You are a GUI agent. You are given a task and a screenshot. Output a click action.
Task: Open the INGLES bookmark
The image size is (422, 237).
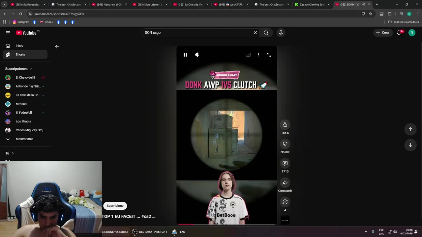46,22
